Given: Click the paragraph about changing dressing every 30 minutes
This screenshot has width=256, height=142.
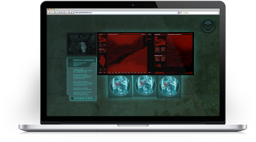Looking at the screenshot, I should tap(82, 89).
